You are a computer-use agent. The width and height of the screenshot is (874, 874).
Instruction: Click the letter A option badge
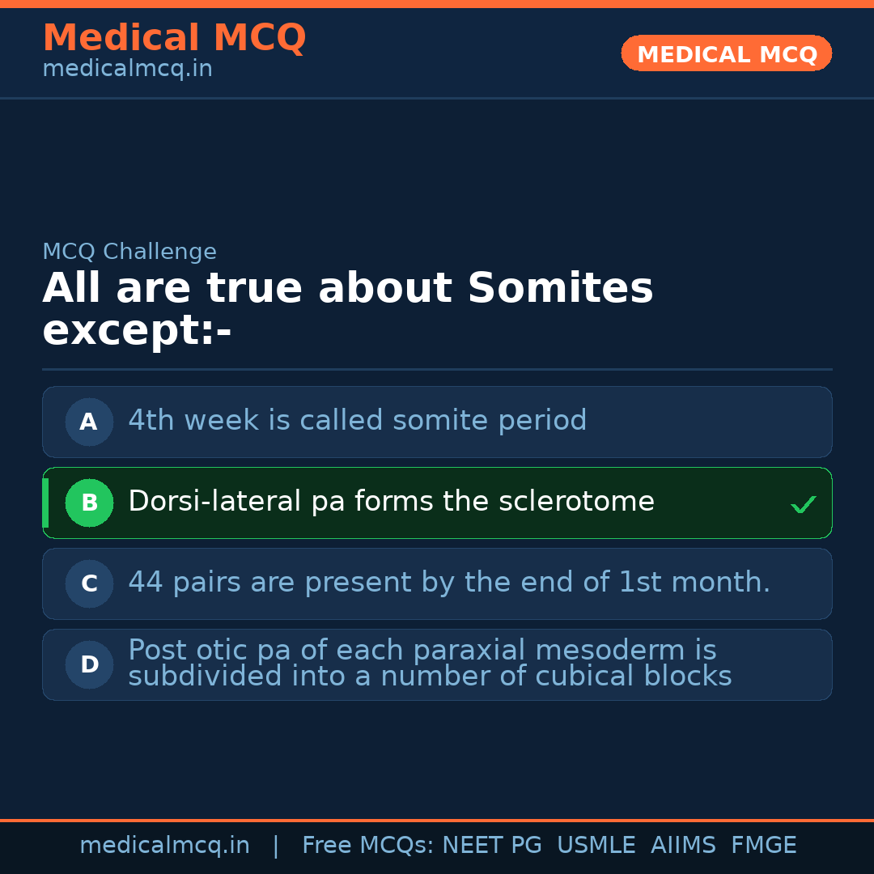tap(89, 422)
